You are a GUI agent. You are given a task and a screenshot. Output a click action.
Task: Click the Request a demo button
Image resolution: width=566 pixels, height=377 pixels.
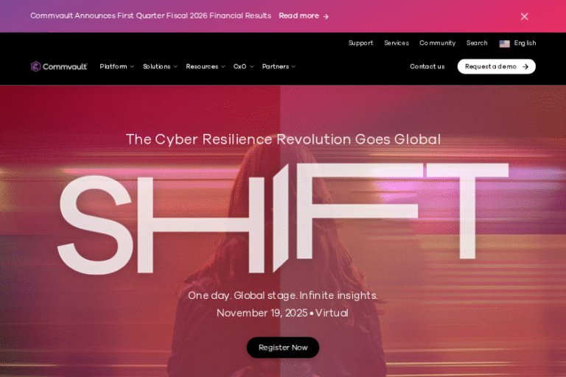point(496,66)
